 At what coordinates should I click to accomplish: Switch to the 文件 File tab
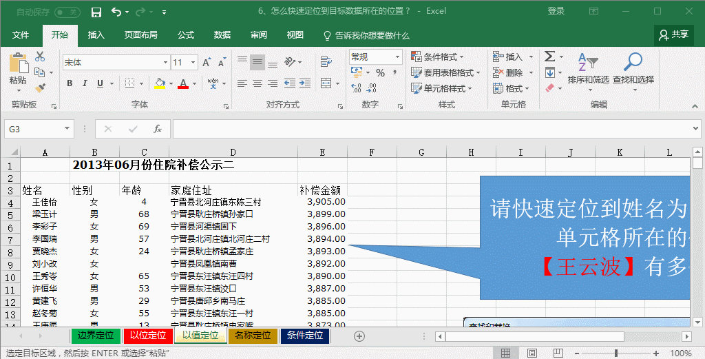21,35
